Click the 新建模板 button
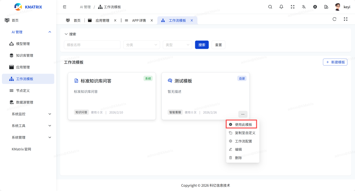 335,62
